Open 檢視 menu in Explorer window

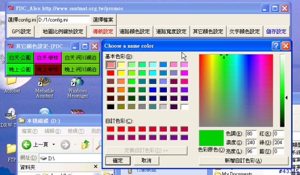pyautogui.click(x=76, y=131)
